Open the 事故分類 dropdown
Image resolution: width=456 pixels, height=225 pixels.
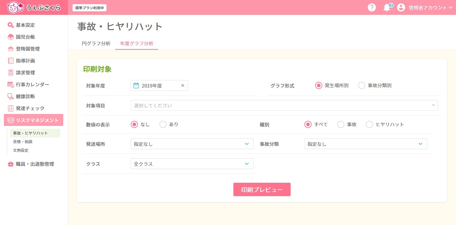[366, 144]
